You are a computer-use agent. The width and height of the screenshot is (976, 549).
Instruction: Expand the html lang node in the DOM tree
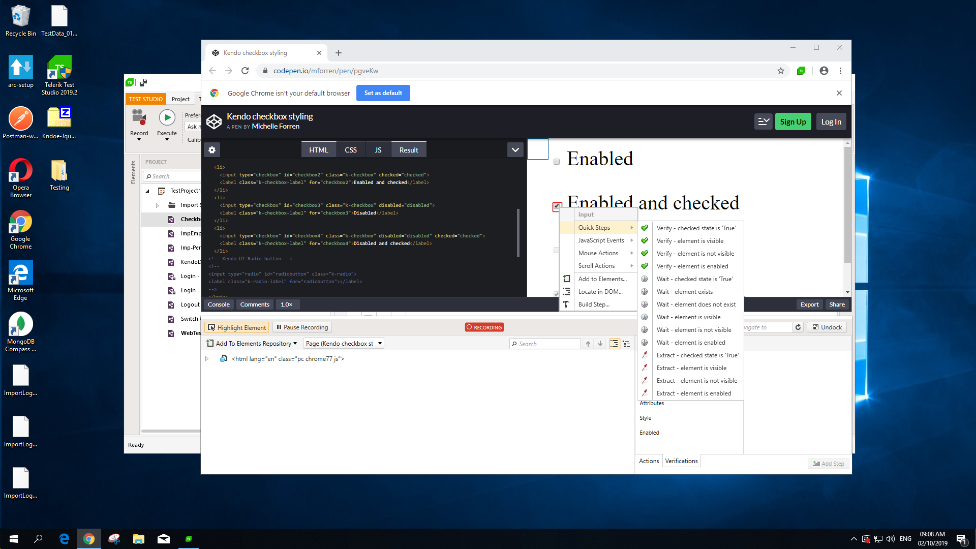point(207,359)
